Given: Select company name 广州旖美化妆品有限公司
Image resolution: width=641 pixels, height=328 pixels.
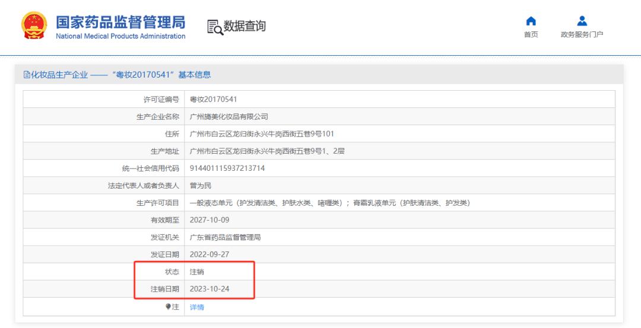Looking at the screenshot, I should tap(229, 117).
